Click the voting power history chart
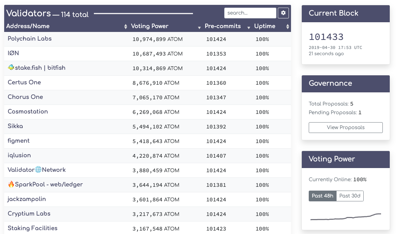 (346, 217)
